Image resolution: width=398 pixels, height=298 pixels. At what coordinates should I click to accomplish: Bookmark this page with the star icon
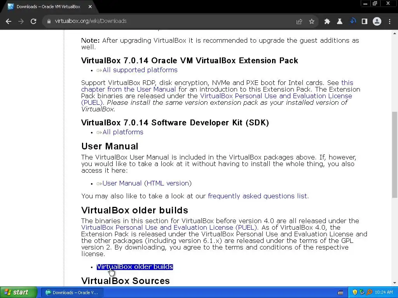(x=311, y=22)
